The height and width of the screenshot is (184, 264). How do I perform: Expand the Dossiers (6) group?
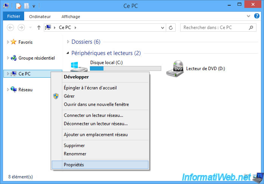(68, 42)
